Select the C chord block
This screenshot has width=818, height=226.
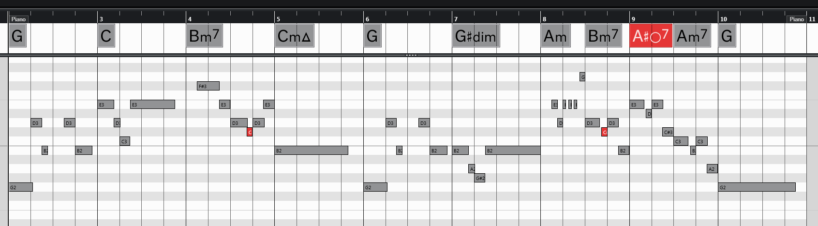(106, 36)
